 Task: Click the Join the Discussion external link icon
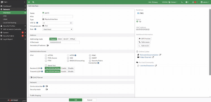(x=156, y=66)
